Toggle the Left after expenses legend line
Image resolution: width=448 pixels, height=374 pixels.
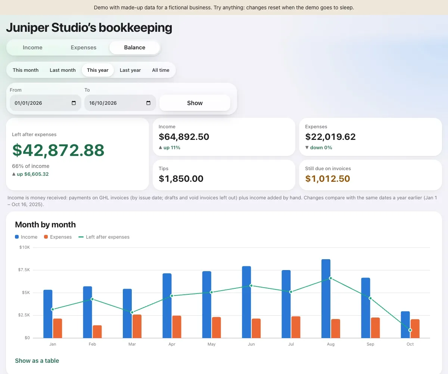click(x=81, y=237)
